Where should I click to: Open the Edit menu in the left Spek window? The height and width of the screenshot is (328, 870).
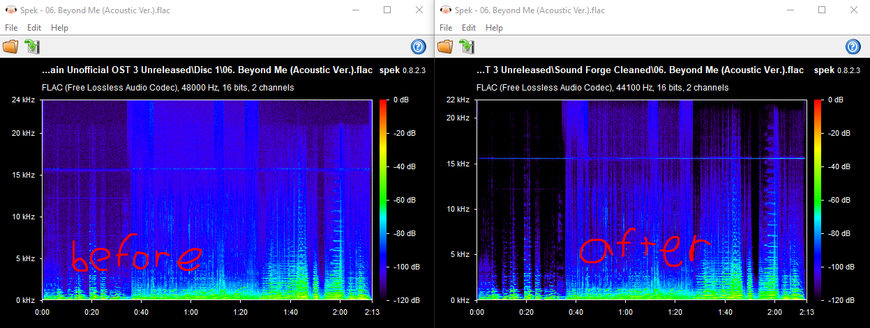(x=34, y=28)
